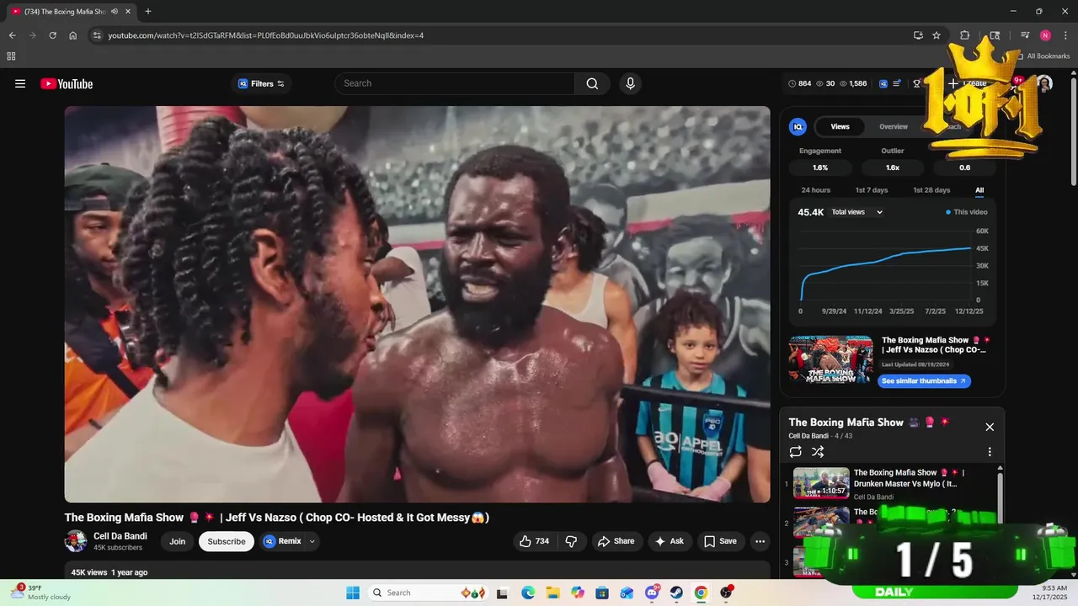Image resolution: width=1078 pixels, height=606 pixels.
Task: Select the 1st 7 days range
Action: tap(872, 190)
